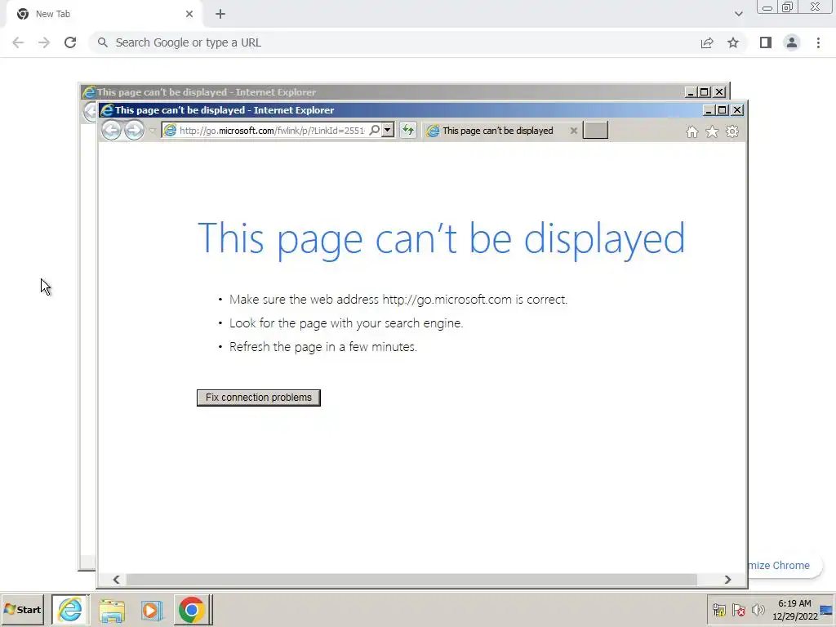Click the Customize Chrome button
This screenshot has height=627, width=836.
pos(784,566)
